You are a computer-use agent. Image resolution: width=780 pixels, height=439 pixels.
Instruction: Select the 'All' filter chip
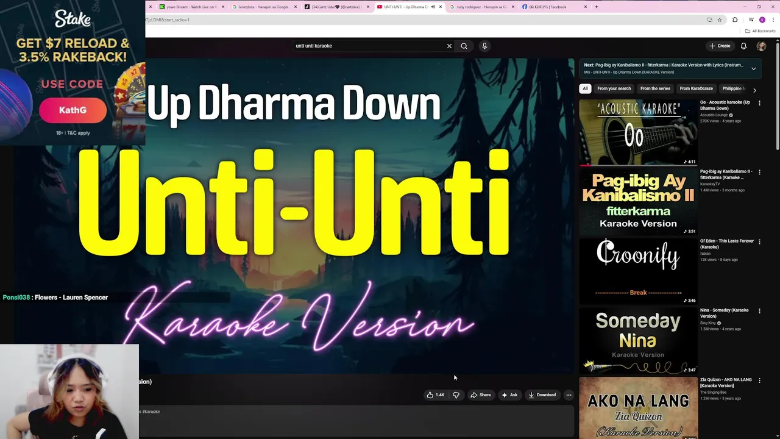point(585,88)
